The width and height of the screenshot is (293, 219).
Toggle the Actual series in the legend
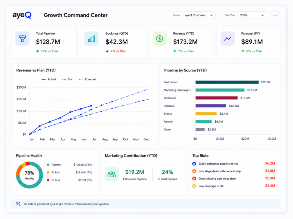49,79
